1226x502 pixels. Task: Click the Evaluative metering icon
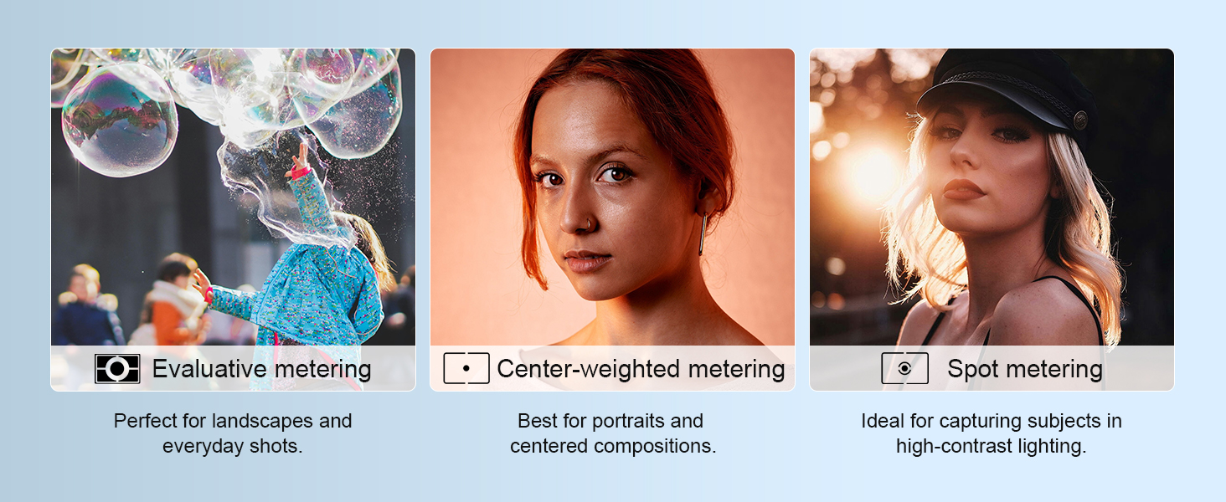(117, 369)
